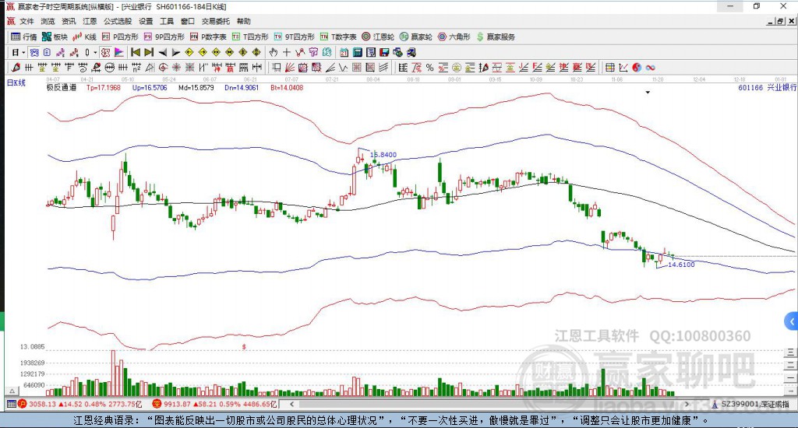Expand the blue side panel chevron
Image resolution: width=798 pixels, height=428 pixels.
tap(792, 321)
